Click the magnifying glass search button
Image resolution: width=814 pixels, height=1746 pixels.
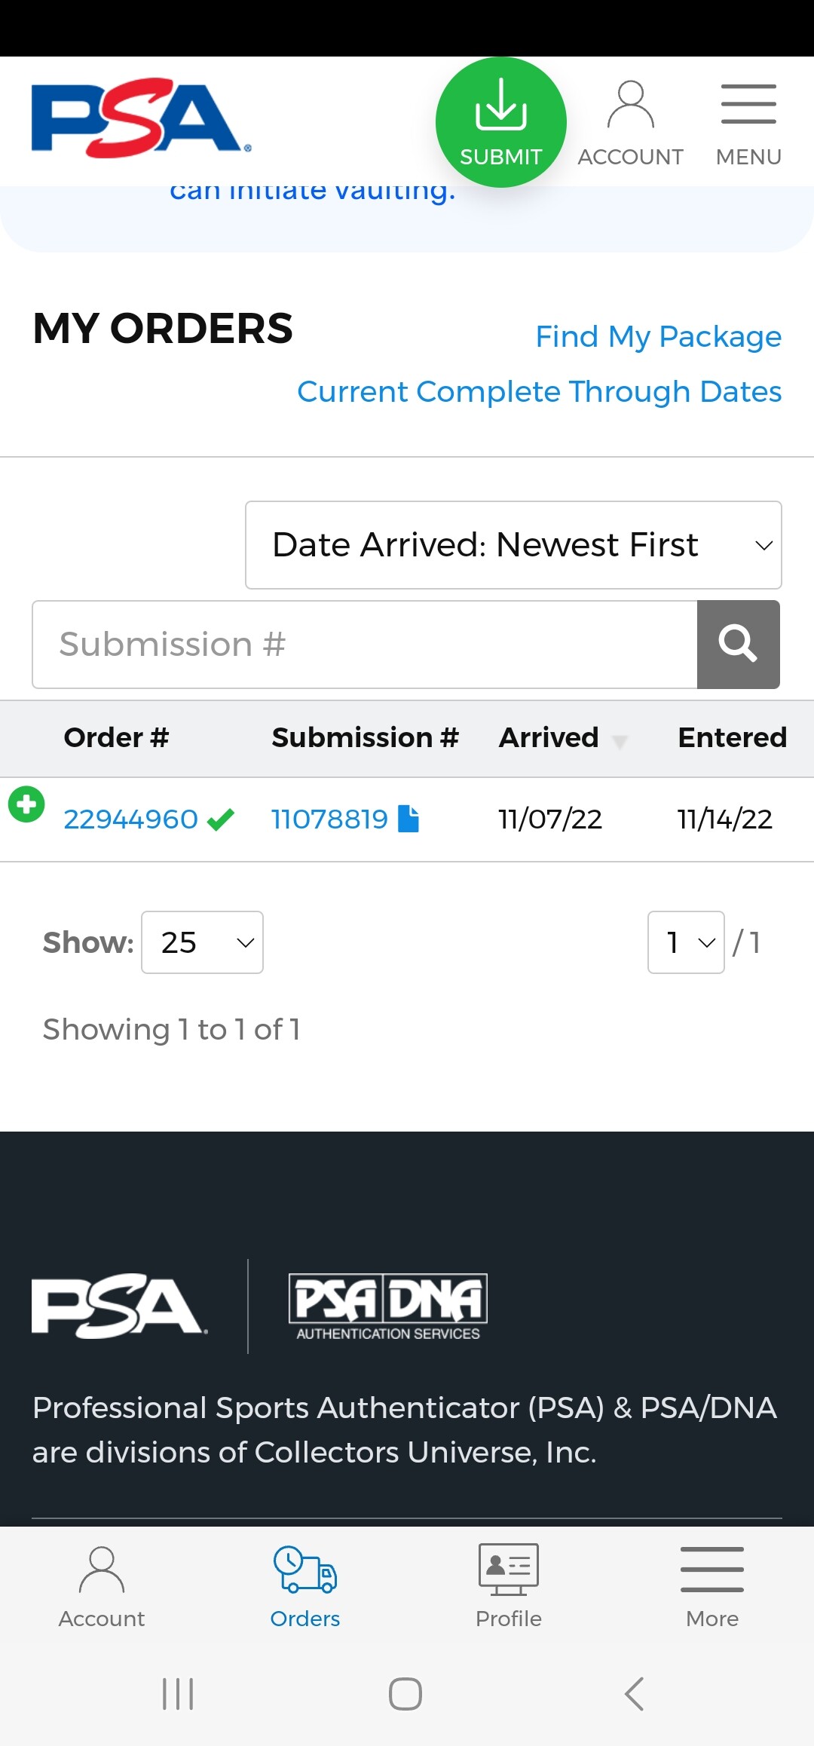[x=738, y=645]
